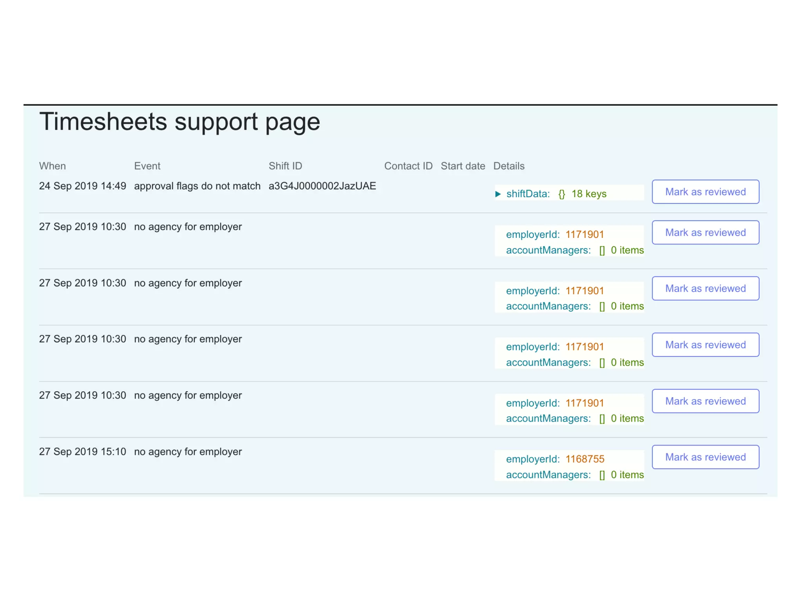Image resolution: width=801 pixels, height=601 pixels.
Task: Click the Timesheets support page heading
Action: click(180, 121)
